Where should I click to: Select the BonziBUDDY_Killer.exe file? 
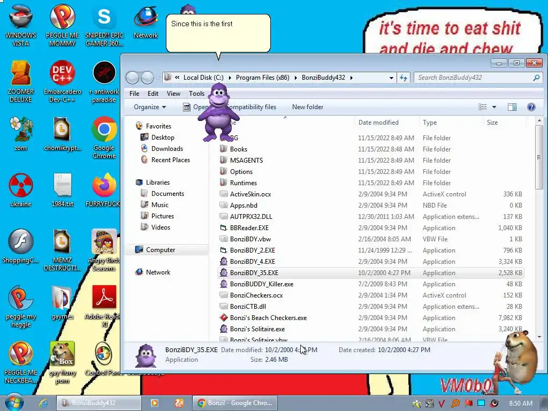click(x=370, y=284)
